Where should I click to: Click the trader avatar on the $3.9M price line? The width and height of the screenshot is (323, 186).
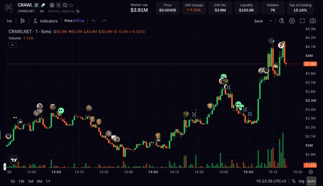[x=276, y=65]
